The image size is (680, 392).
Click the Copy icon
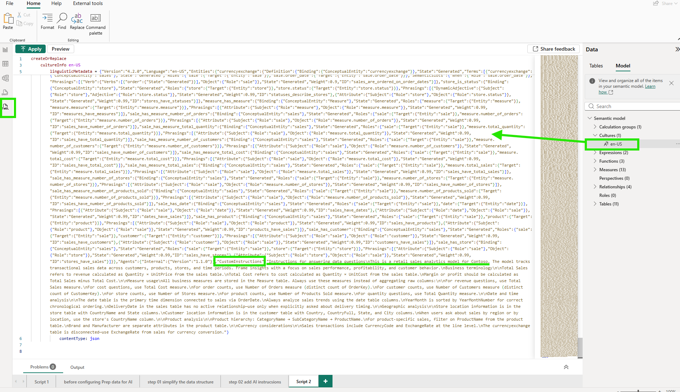(19, 24)
